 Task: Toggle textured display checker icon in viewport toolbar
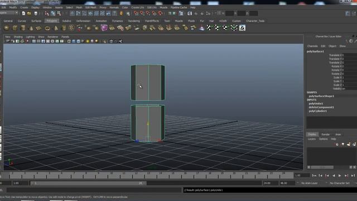(x=83, y=41)
